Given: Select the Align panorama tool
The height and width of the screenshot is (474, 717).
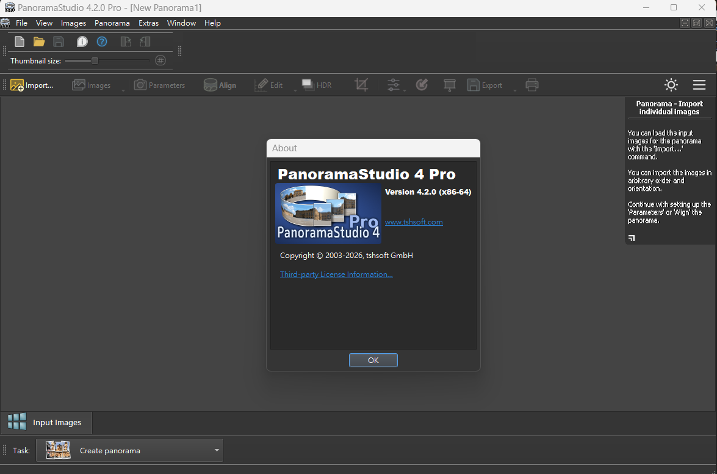Looking at the screenshot, I should (x=220, y=85).
